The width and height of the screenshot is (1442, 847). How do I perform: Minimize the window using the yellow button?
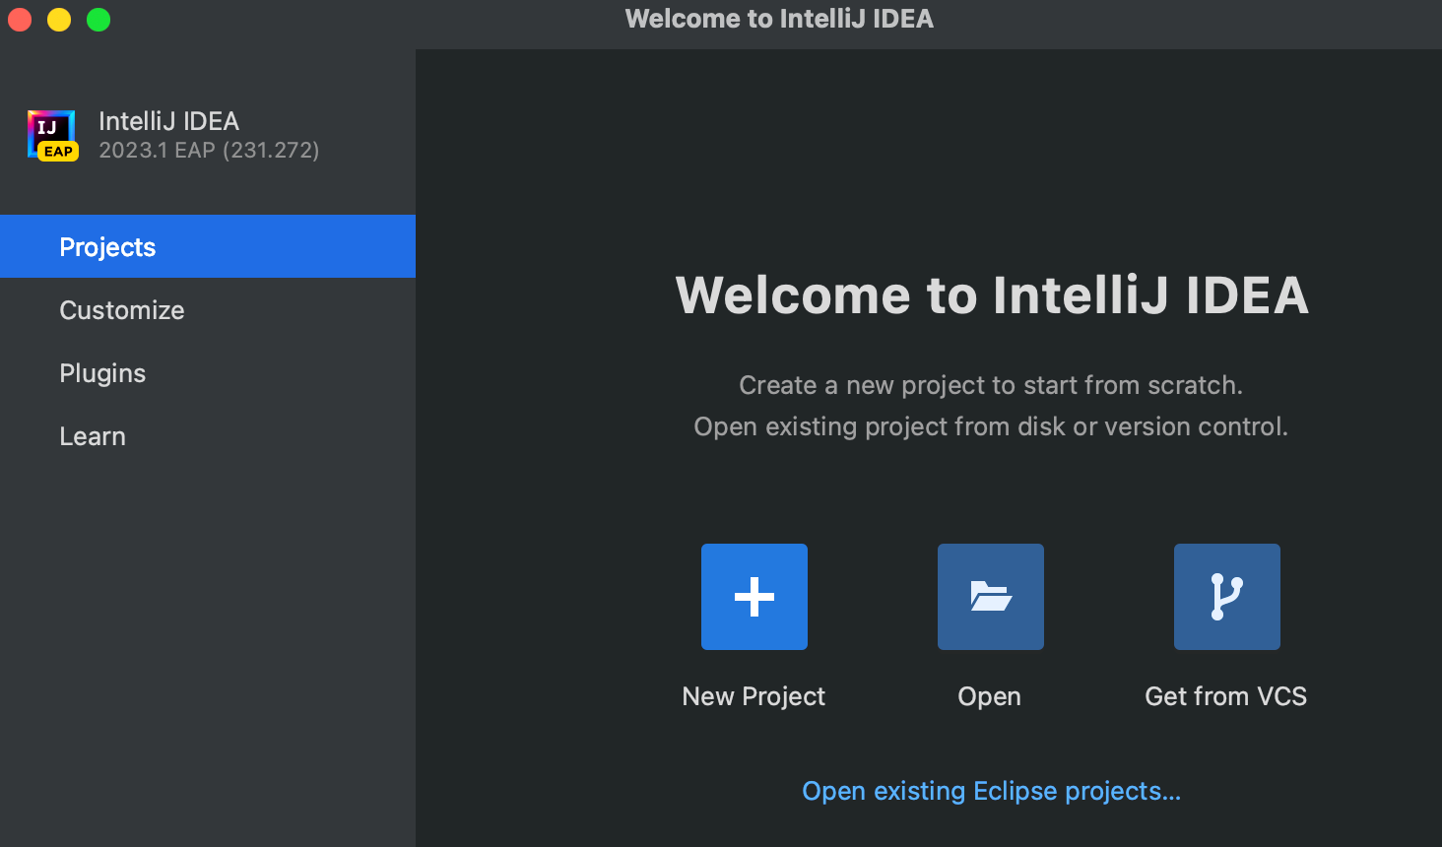tap(59, 20)
